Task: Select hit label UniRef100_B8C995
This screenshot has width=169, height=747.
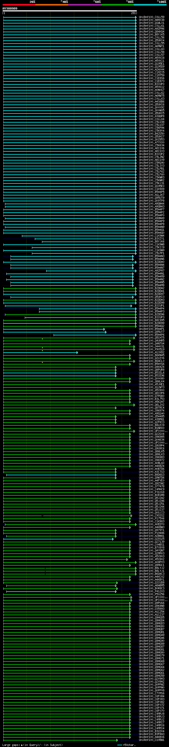Action: [x=152, y=320]
